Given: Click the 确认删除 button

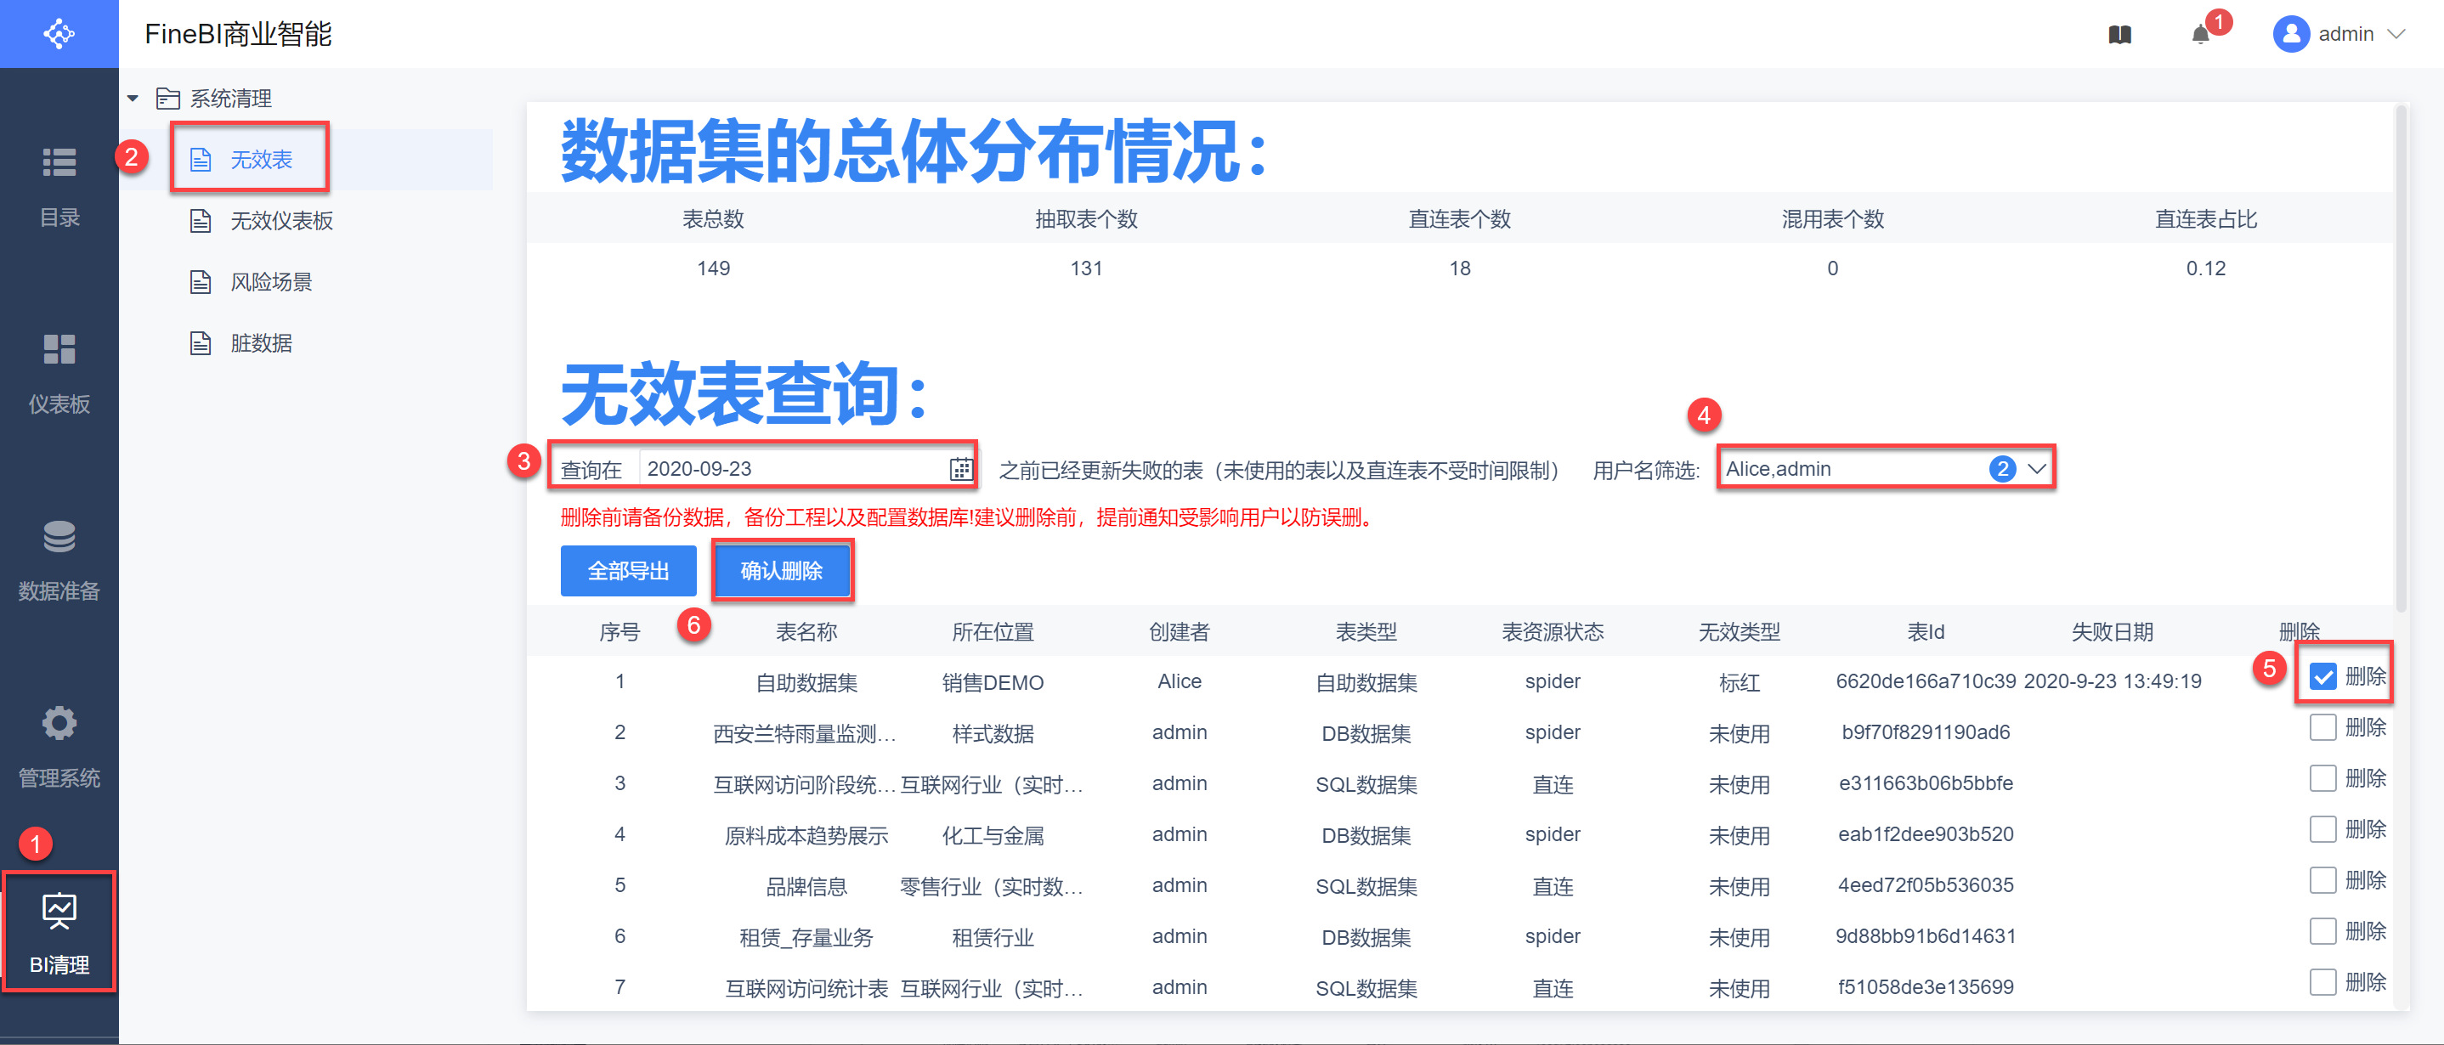Looking at the screenshot, I should [x=781, y=571].
